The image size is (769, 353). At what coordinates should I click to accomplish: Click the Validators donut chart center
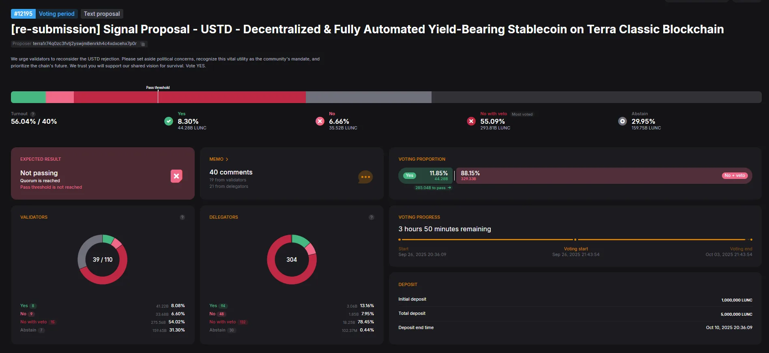click(x=103, y=260)
